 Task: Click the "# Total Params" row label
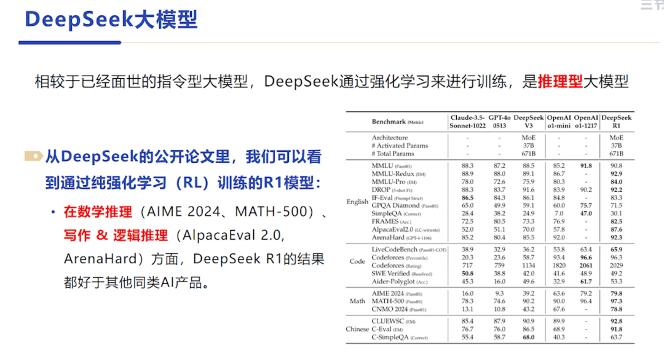tap(392, 154)
